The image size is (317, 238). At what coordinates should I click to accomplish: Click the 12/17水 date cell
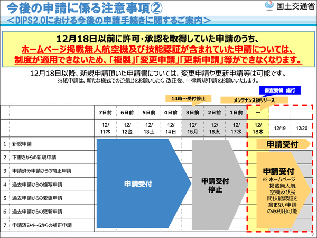(x=236, y=129)
